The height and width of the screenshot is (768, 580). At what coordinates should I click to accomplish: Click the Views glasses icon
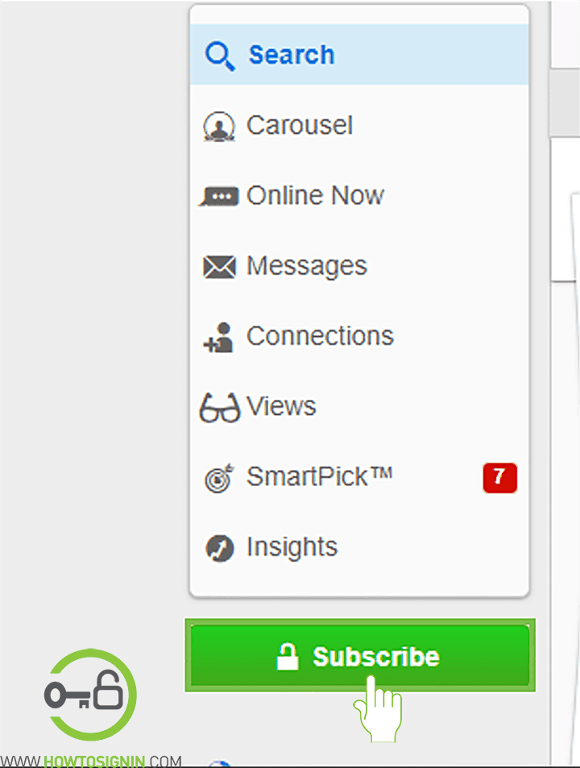pyautogui.click(x=220, y=408)
